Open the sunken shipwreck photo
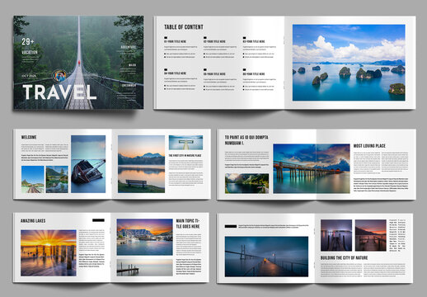This screenshot has height=297, width=427. (88, 164)
